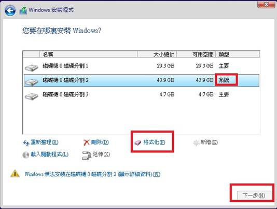
Task: Click the 4.7 GB total size of partition 3
Action: pos(167,94)
